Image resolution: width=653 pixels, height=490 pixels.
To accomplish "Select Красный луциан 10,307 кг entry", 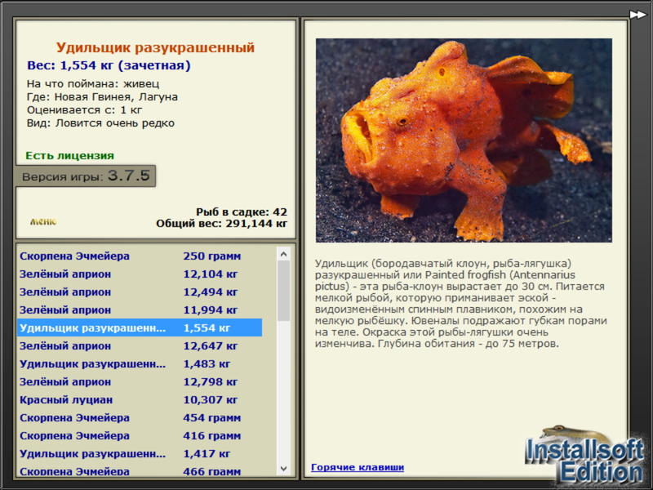I will pos(140,399).
